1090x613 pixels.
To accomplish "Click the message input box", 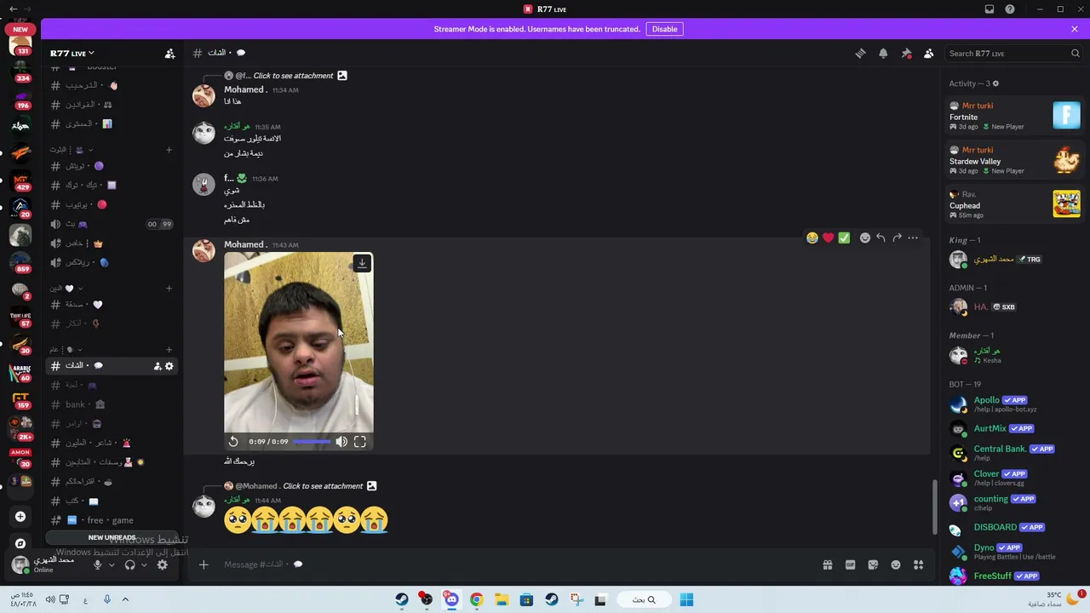I will (x=511, y=564).
